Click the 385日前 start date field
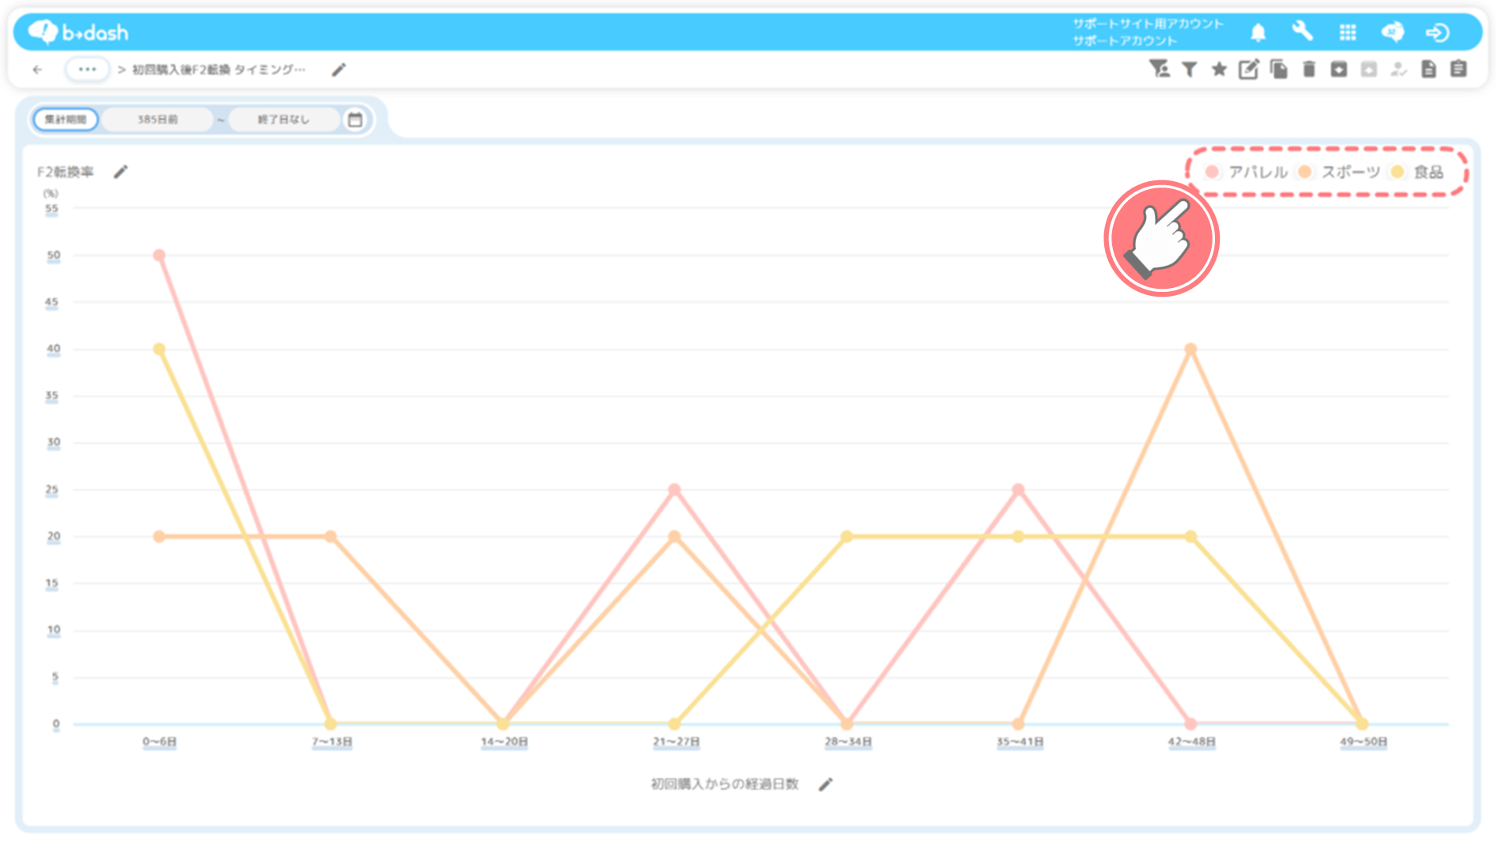Image resolution: width=1496 pixels, height=841 pixels. (158, 119)
